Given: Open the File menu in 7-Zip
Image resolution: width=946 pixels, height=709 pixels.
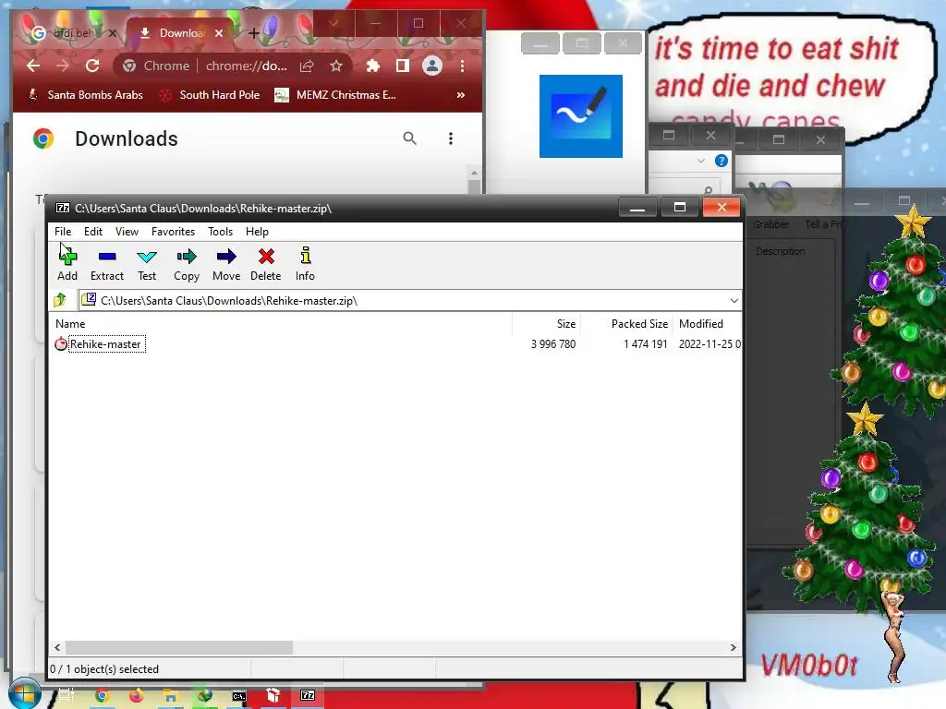Looking at the screenshot, I should 63,232.
